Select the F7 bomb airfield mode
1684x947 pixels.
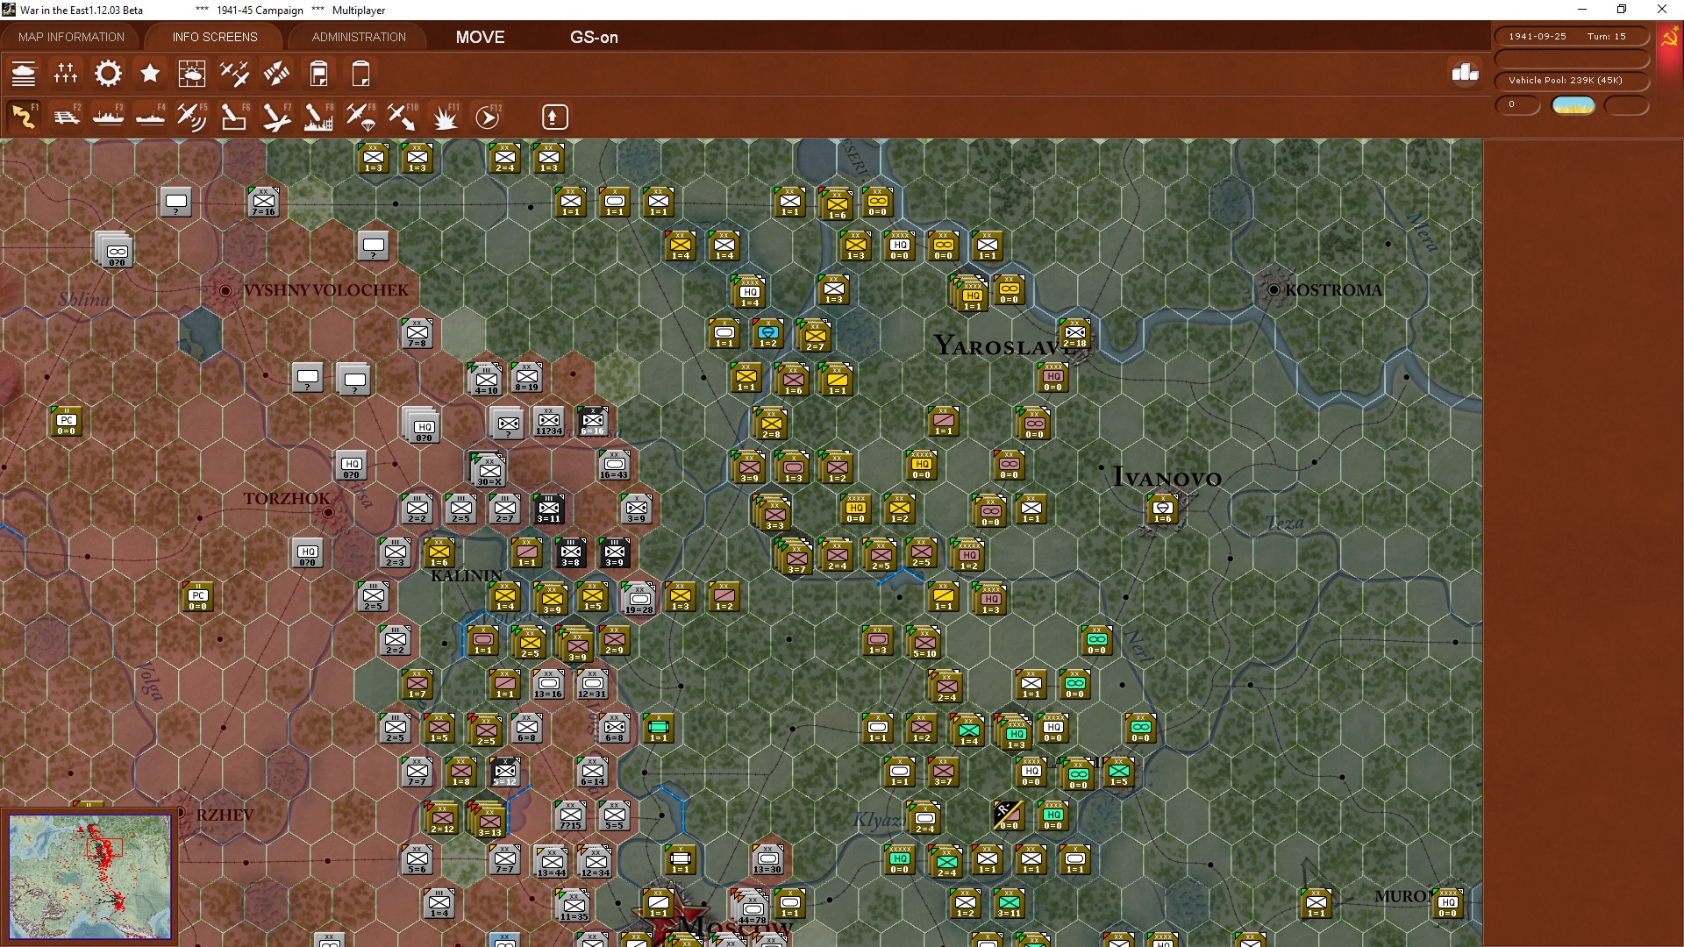click(276, 117)
